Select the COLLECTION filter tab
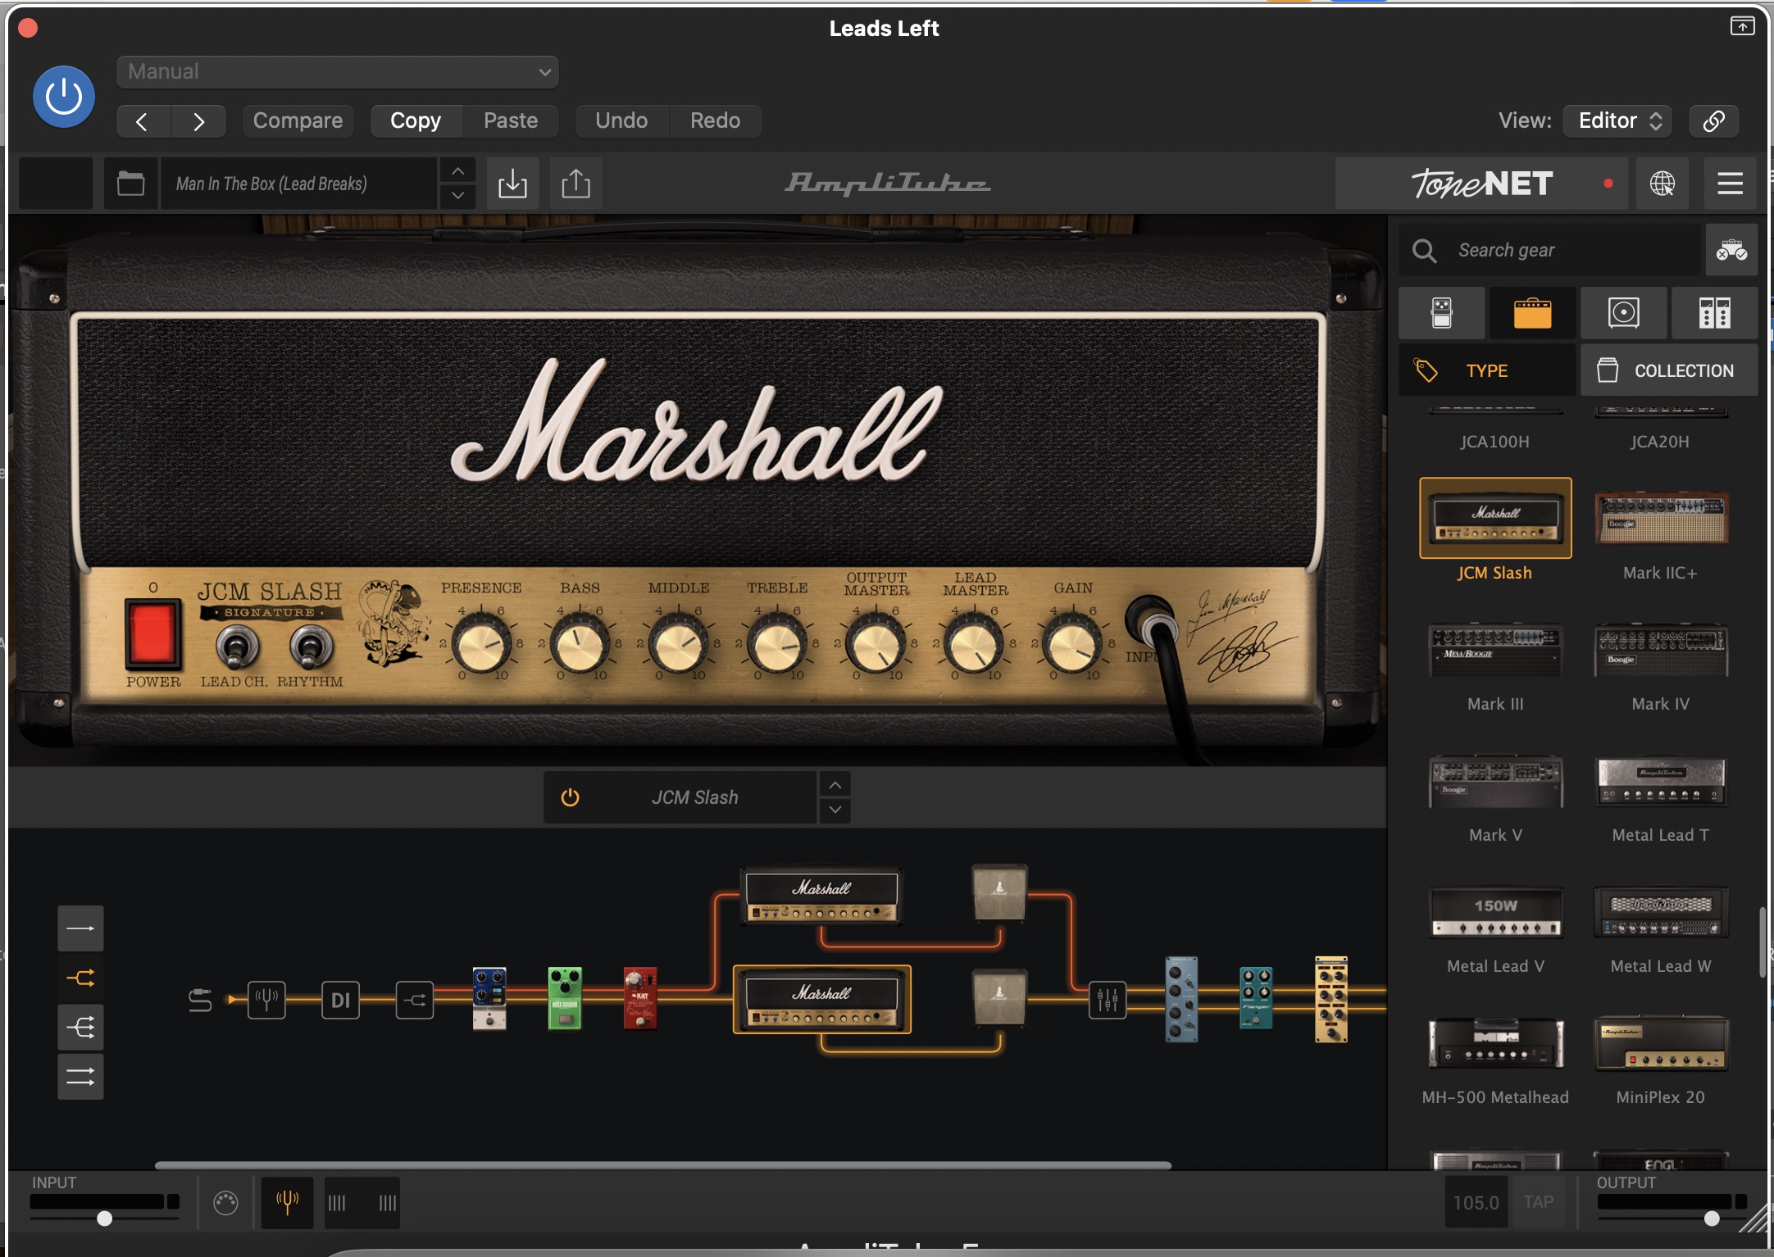Image resolution: width=1774 pixels, height=1257 pixels. pyautogui.click(x=1669, y=370)
